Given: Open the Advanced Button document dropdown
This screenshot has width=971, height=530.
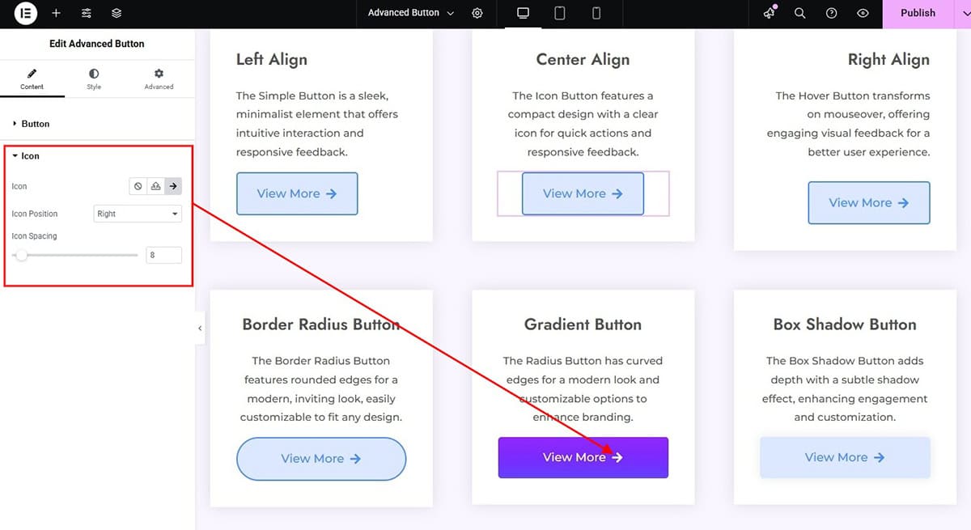Looking at the screenshot, I should coord(411,13).
